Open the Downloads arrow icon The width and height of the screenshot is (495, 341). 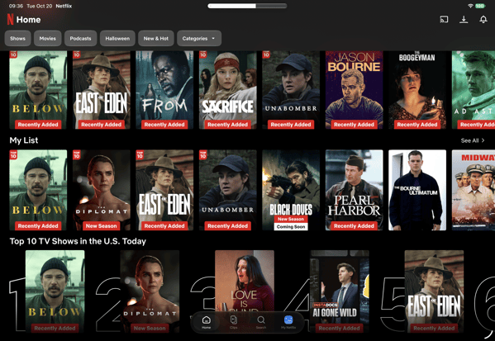tap(464, 20)
